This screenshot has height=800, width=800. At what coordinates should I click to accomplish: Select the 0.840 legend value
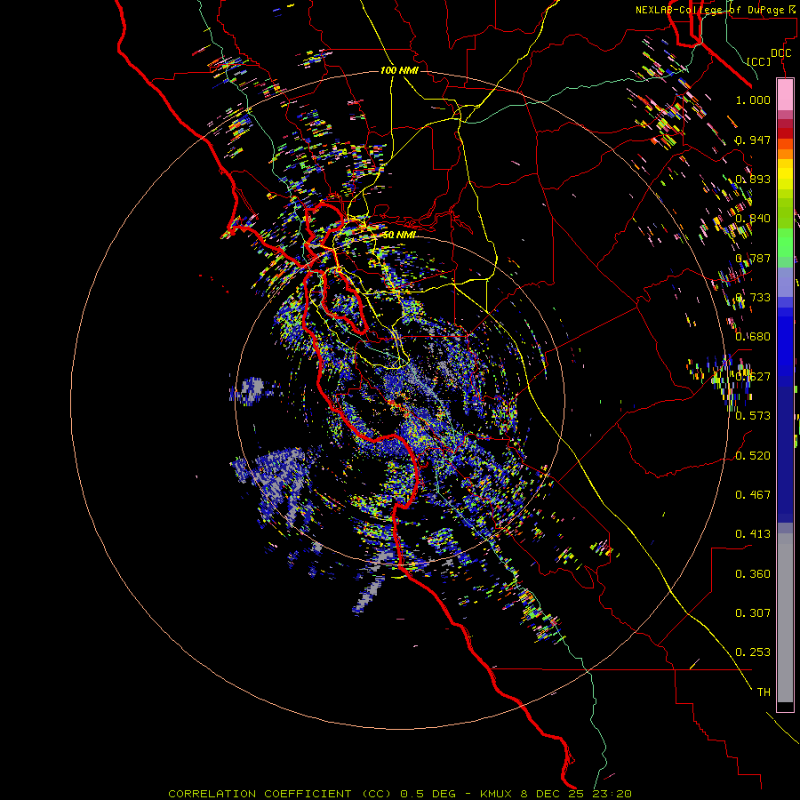(753, 219)
